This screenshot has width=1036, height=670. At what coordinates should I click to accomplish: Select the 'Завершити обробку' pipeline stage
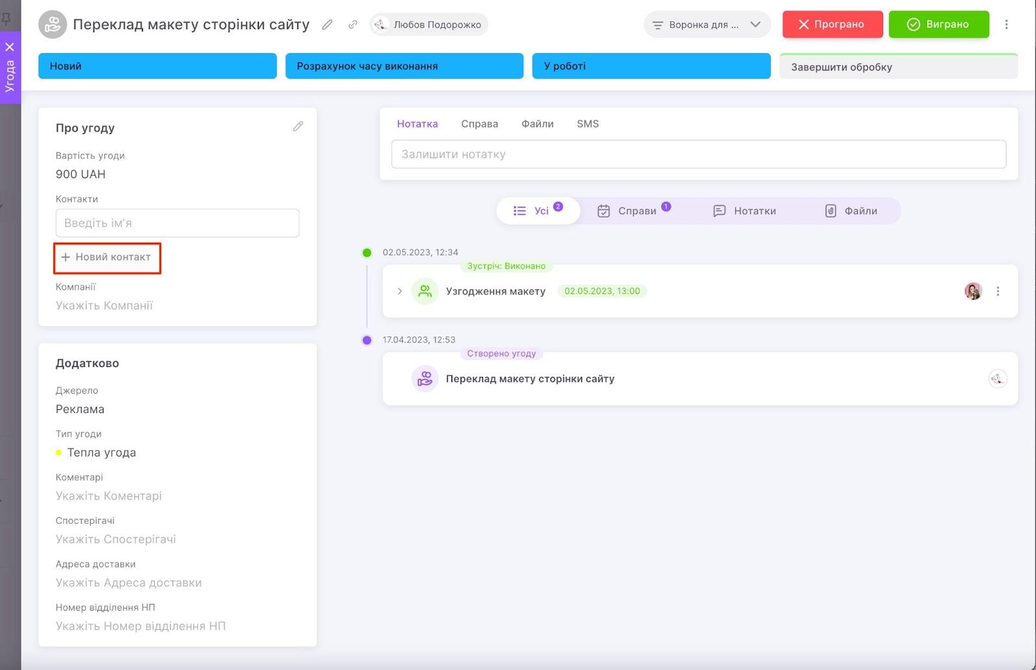point(898,67)
